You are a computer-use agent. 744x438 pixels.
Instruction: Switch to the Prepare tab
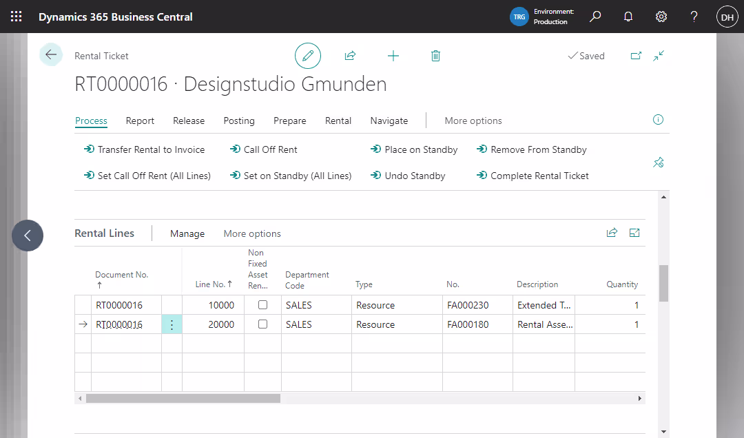pyautogui.click(x=290, y=121)
